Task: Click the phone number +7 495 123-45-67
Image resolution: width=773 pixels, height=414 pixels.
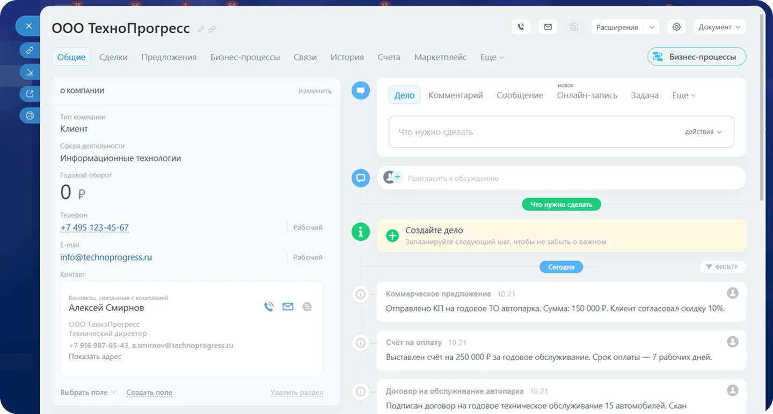Action: coord(94,227)
